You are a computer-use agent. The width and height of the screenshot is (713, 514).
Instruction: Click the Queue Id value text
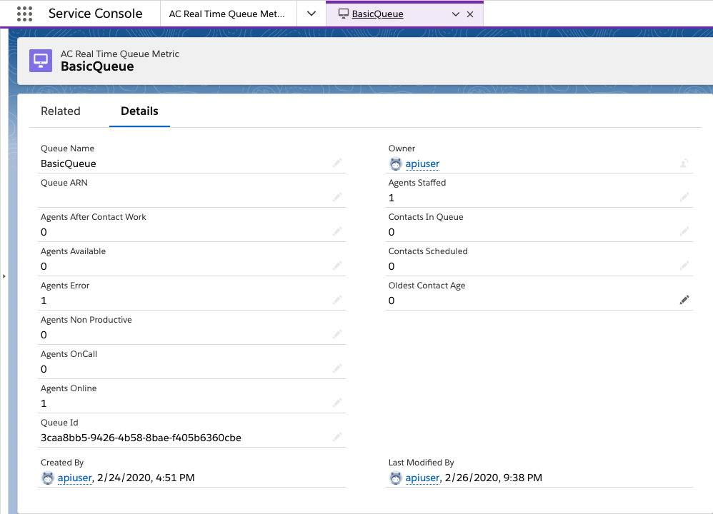[141, 438]
